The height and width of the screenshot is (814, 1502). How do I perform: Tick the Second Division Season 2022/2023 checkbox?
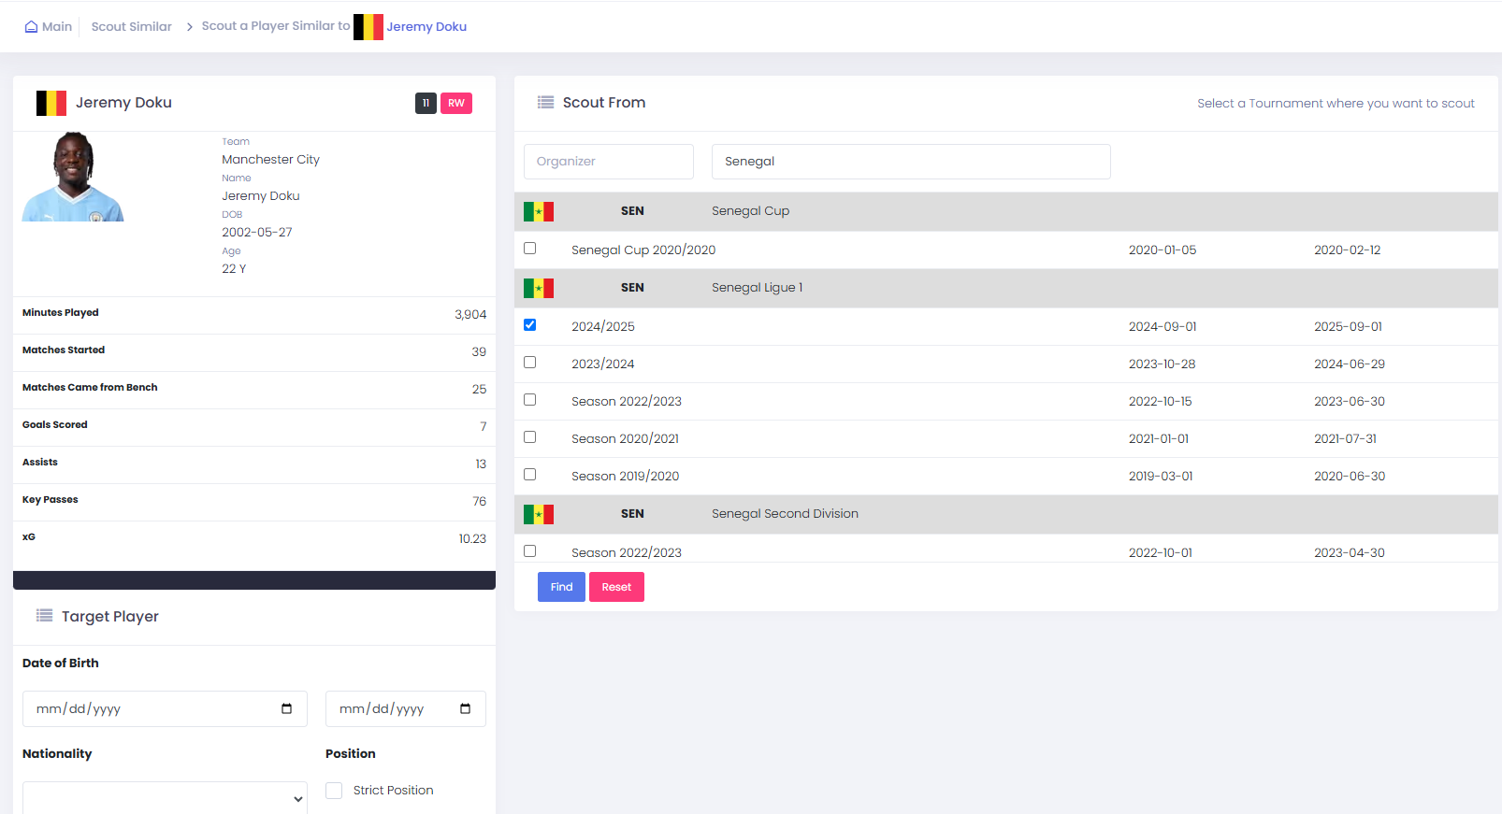(530, 551)
